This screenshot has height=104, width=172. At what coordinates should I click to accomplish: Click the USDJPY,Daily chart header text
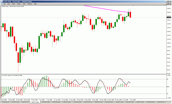(13, 7)
